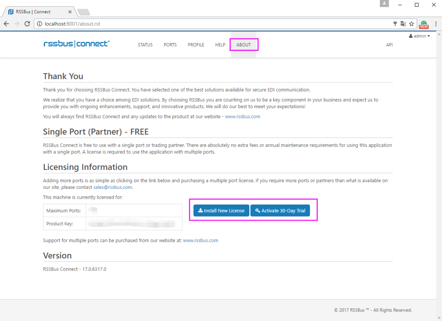Viewport: 442px width, 321px height.
Task: Click the Install New License button
Action: pyautogui.click(x=221, y=210)
